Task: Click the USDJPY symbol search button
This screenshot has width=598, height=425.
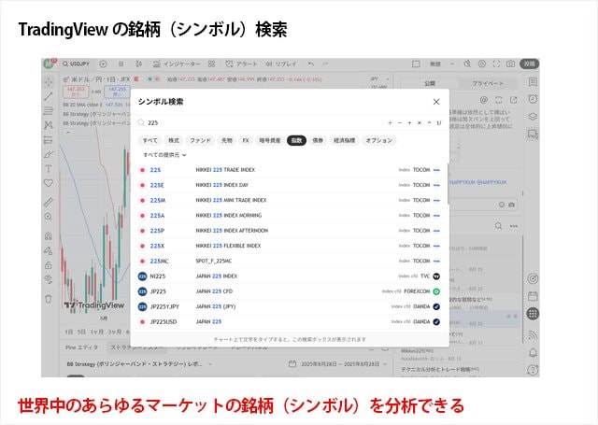Action: point(77,64)
